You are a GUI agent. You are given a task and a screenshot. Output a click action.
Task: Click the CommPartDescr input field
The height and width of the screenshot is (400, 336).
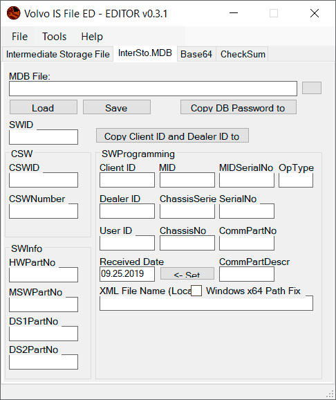tap(247, 274)
